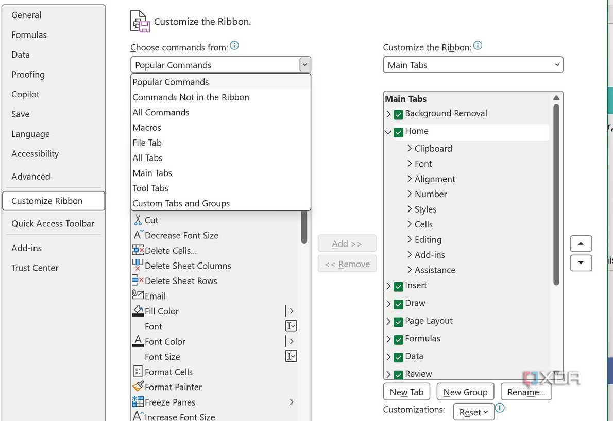Click the Increase Font Size icon
This screenshot has height=421, width=613.
click(139, 416)
